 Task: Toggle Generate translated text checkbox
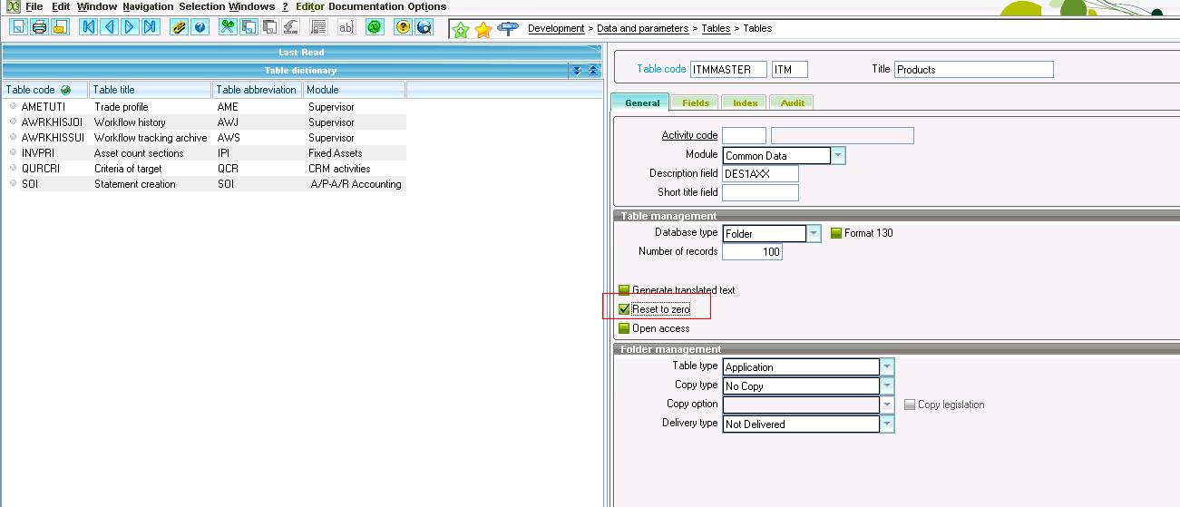pos(624,290)
